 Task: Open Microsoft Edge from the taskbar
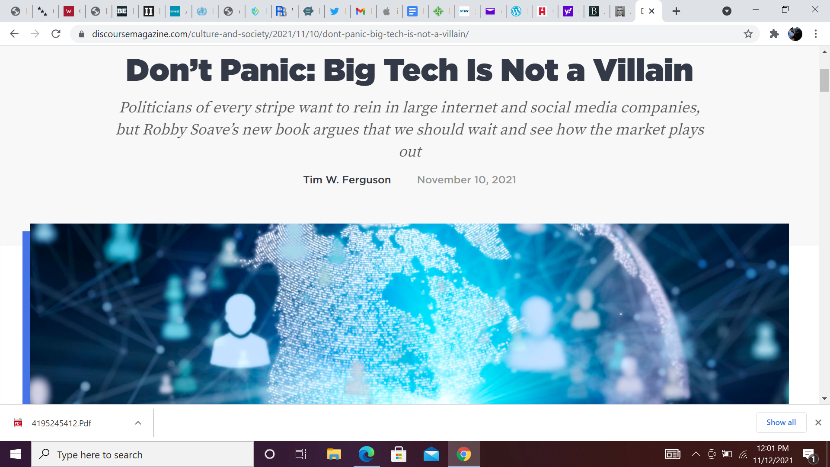tap(366, 454)
